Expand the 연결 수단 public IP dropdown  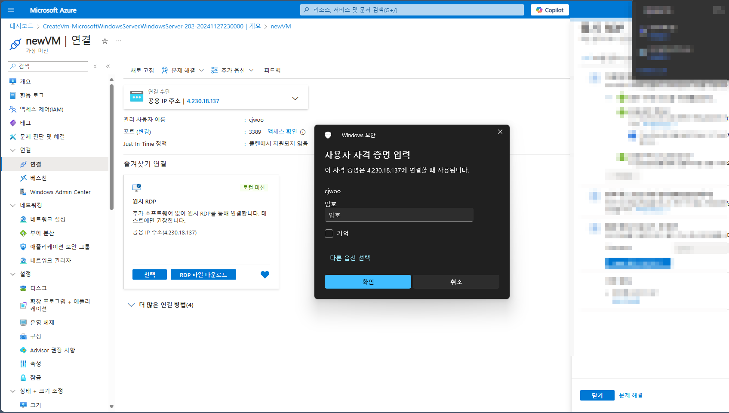tap(295, 99)
